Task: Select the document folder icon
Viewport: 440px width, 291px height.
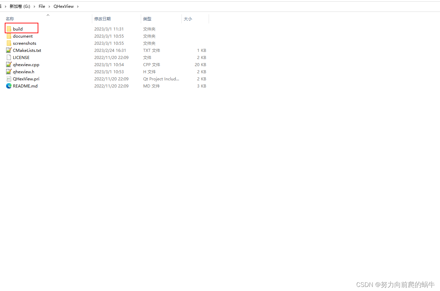Action: tap(9, 36)
